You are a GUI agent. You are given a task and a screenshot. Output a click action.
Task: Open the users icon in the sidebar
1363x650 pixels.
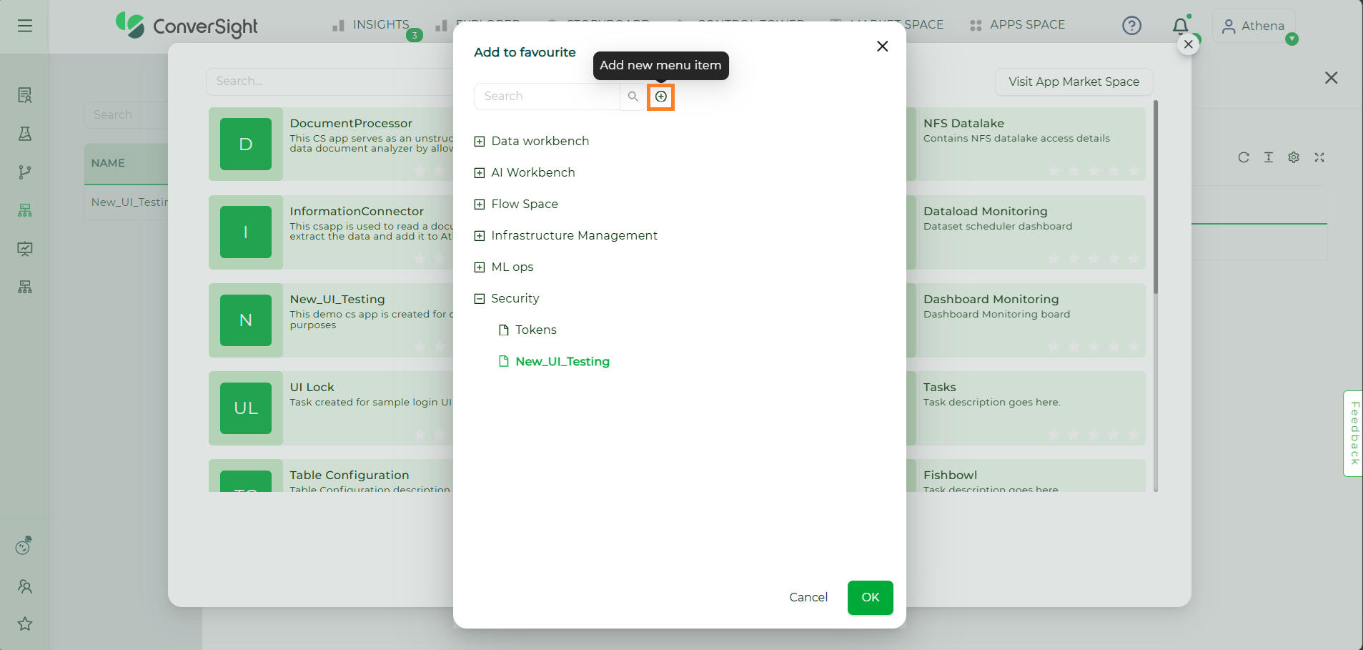pos(25,586)
